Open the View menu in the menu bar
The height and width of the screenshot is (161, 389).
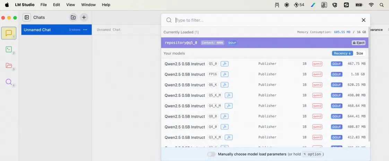(70, 5)
